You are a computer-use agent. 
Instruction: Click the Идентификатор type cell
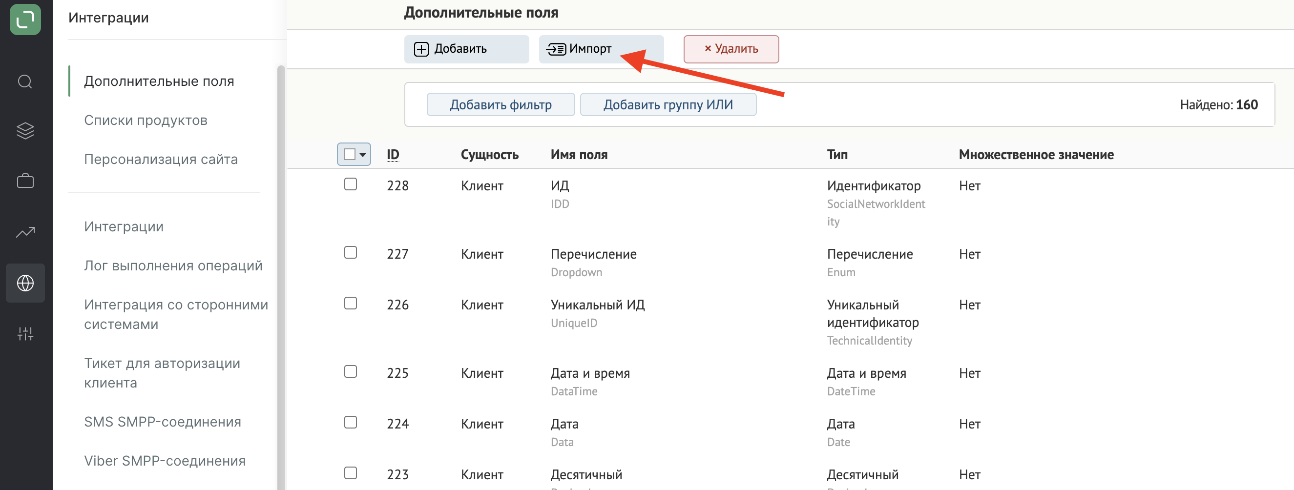coord(874,186)
